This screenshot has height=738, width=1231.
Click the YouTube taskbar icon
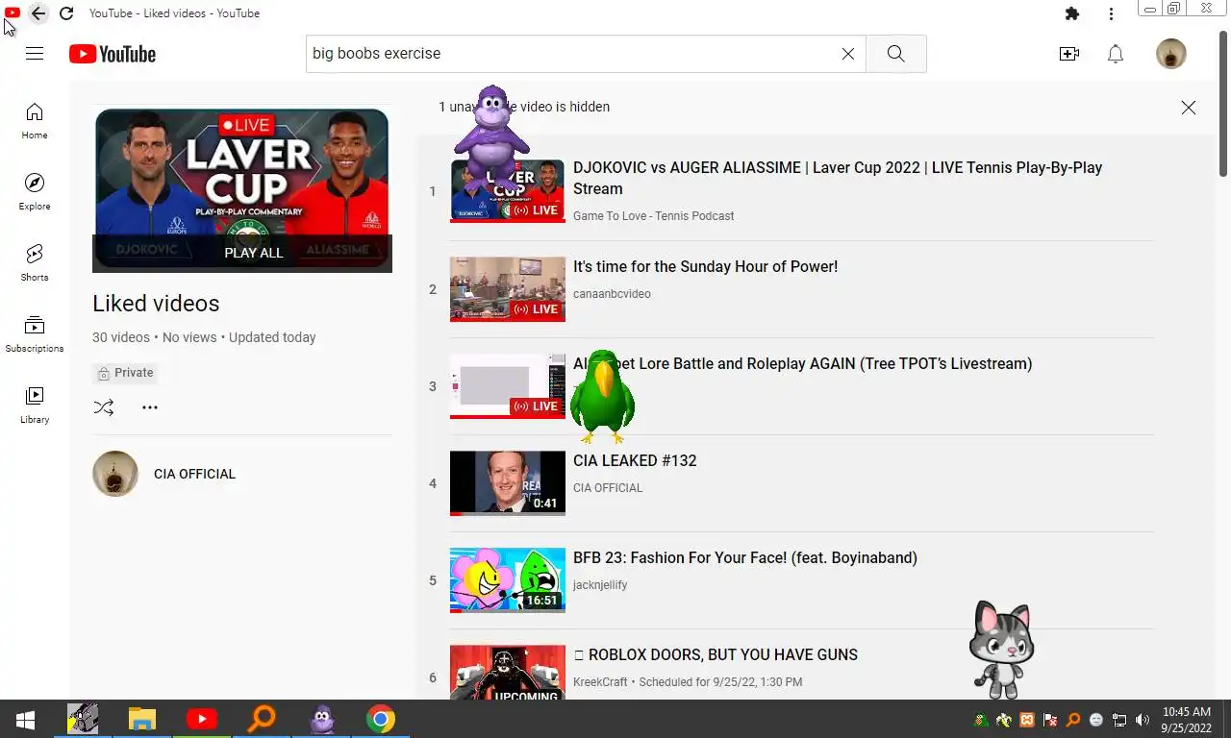coord(202,719)
